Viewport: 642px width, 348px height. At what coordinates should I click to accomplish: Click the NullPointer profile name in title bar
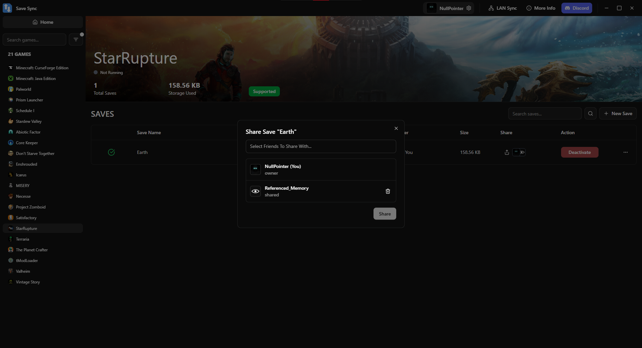tap(451, 8)
